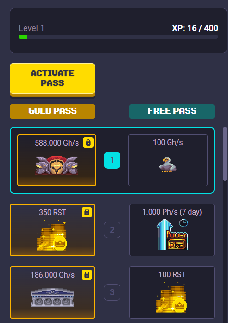Click the level 2 number badge

(112, 230)
